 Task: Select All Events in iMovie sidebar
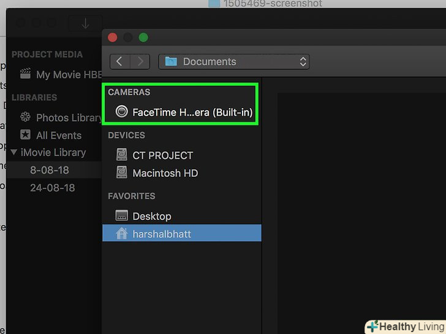(x=54, y=135)
